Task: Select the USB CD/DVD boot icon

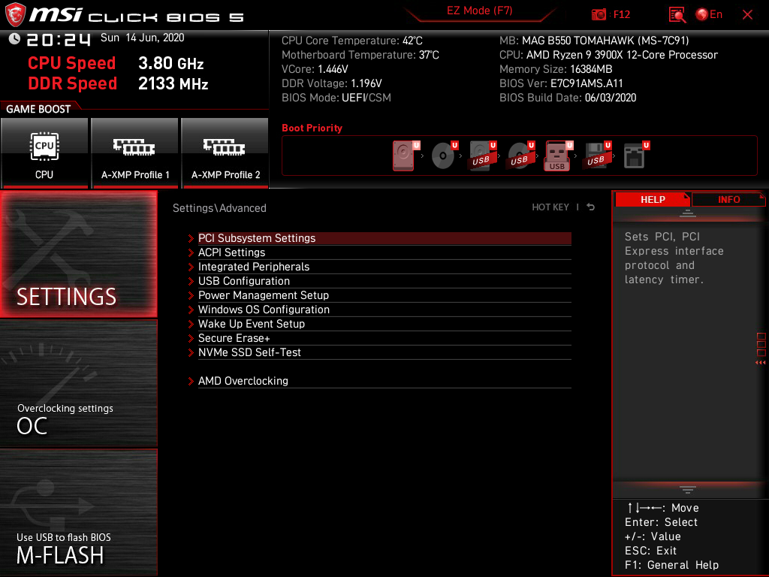Action: pos(520,156)
